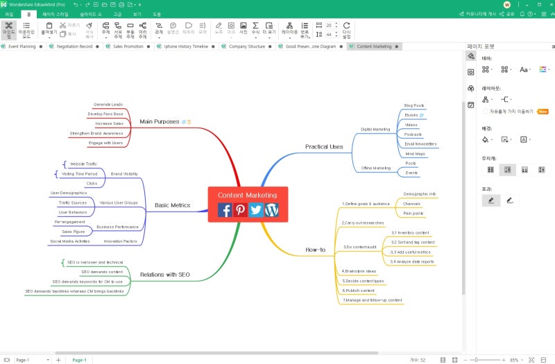Switch to the Sales Promotion document tab
The height and width of the screenshot is (364, 555).
pos(128,46)
